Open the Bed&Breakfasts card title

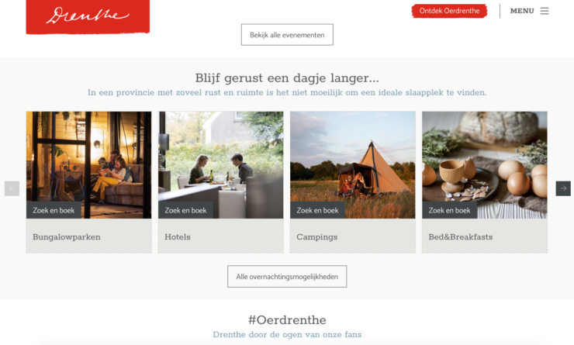coord(461,237)
